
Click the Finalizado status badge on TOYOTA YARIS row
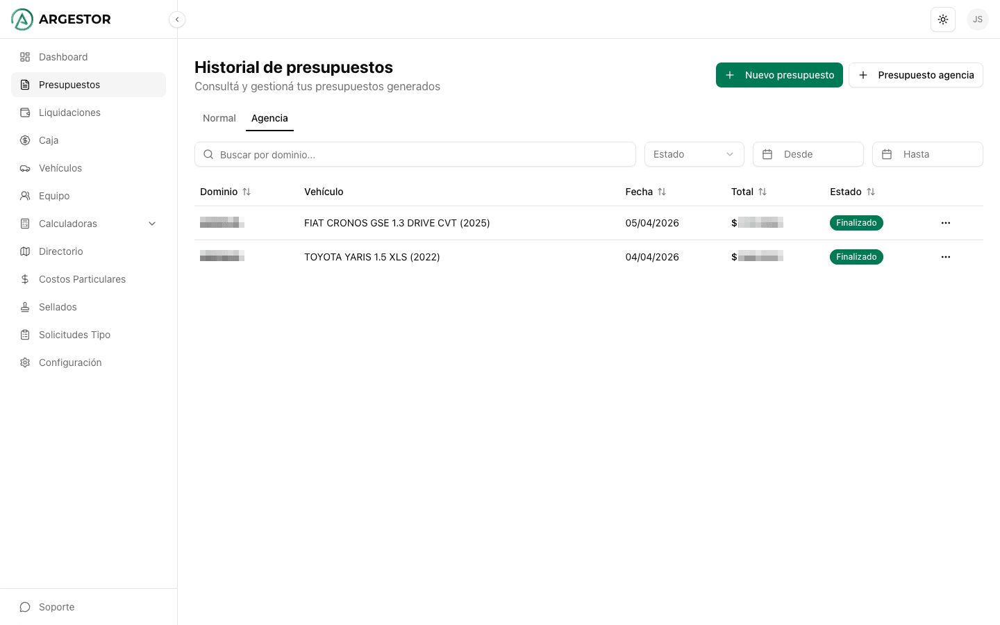coord(856,257)
